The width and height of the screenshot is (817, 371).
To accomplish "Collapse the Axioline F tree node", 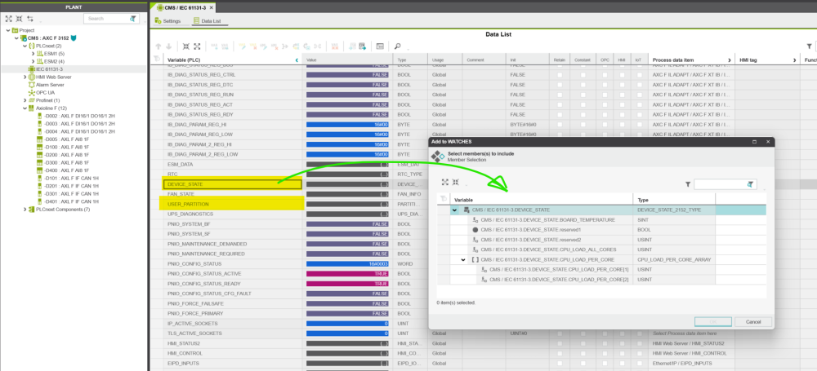I will coord(24,108).
